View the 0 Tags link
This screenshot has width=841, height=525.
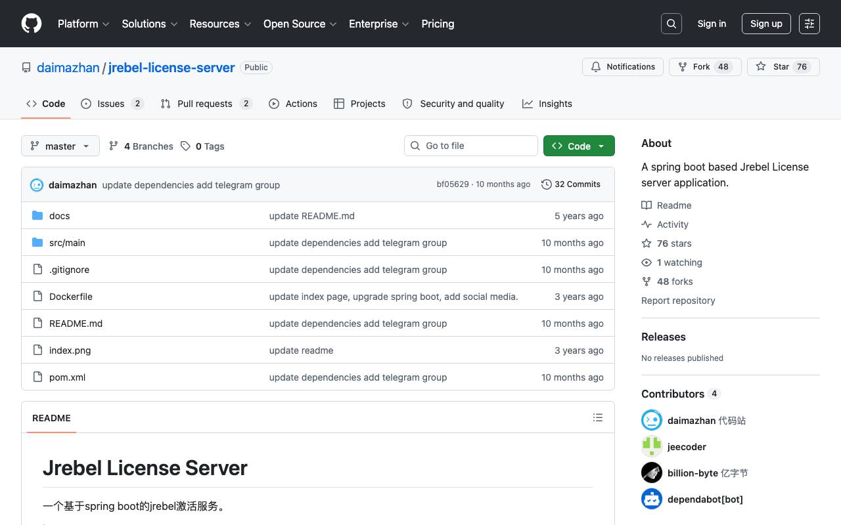pos(202,146)
